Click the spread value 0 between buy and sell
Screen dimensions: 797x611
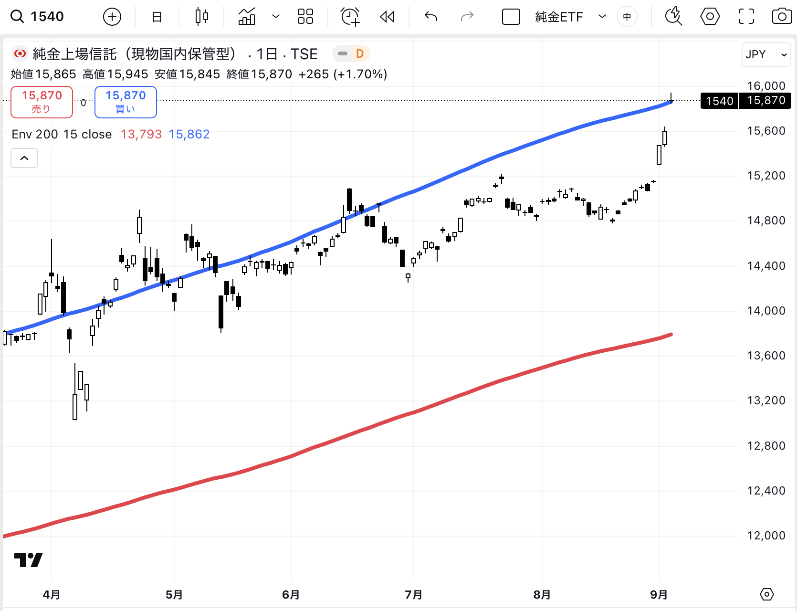[x=84, y=102]
